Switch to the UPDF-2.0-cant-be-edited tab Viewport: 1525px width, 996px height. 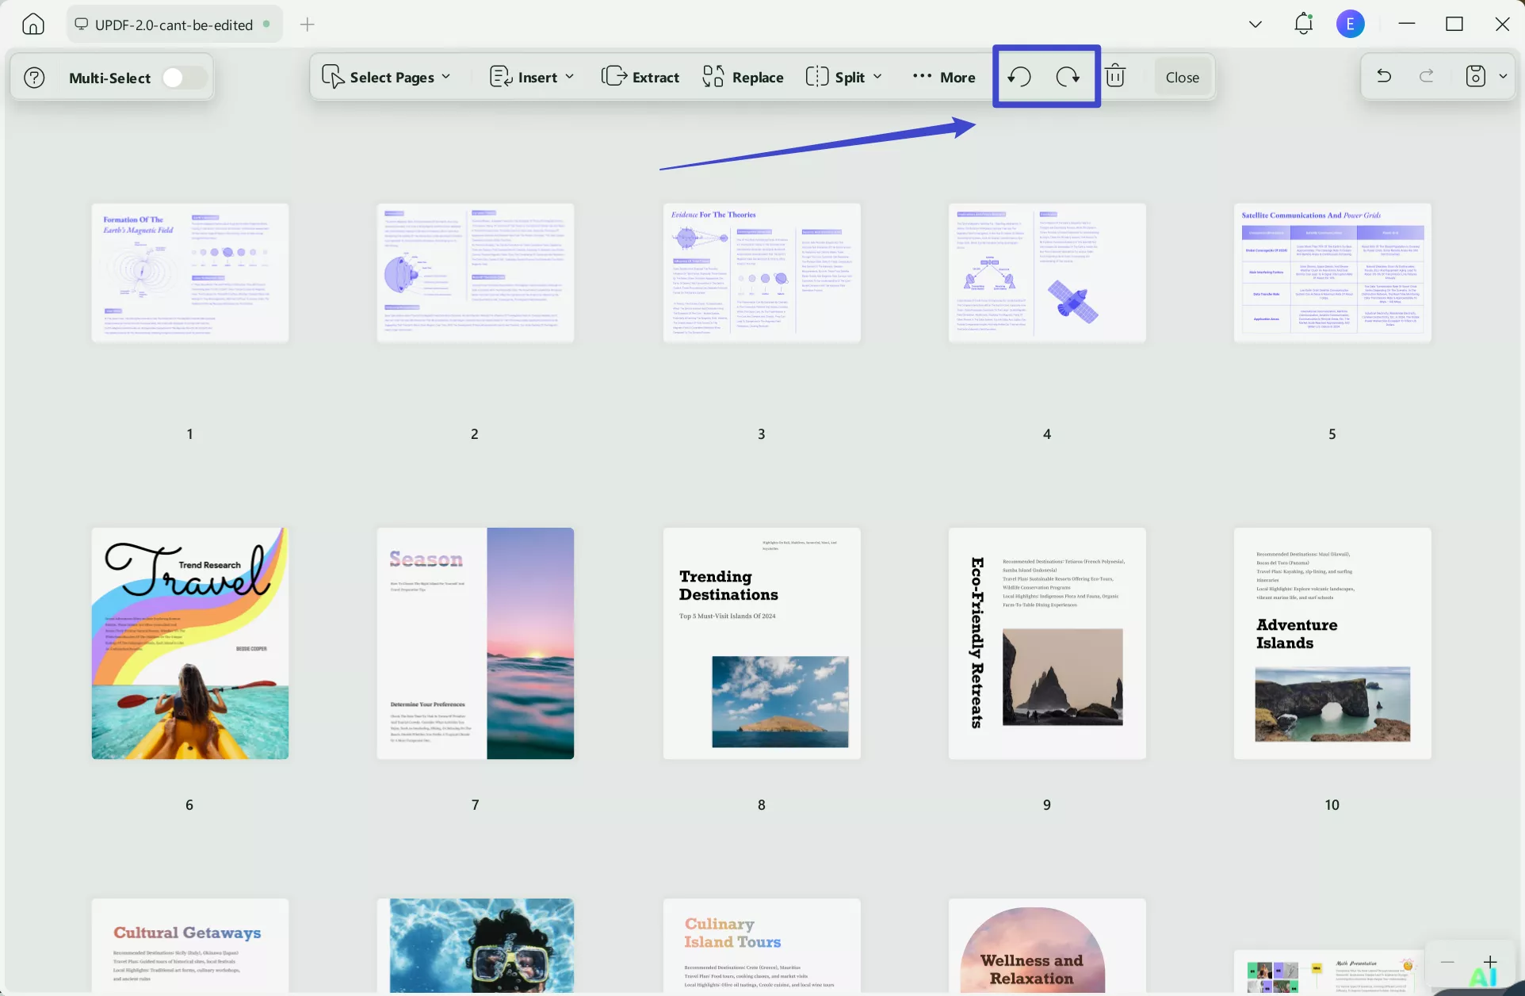(x=174, y=25)
